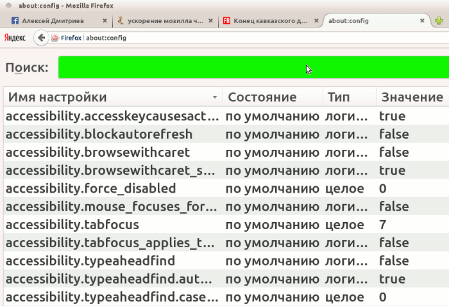Select the about:config tab
The width and height of the screenshot is (449, 306).
(x=377, y=20)
